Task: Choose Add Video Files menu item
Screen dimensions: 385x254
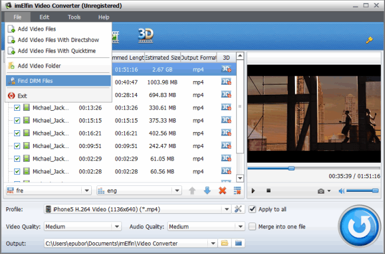Action: tap(59, 29)
